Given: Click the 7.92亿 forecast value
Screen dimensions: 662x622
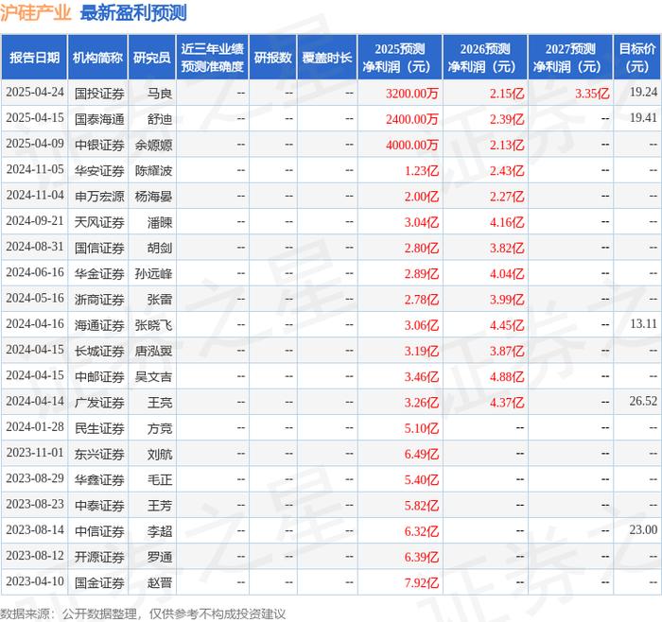Looking at the screenshot, I should [x=422, y=582].
